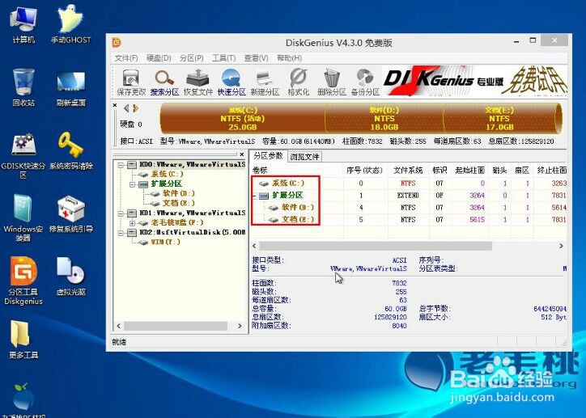The height and width of the screenshot is (418, 586).
Task: Open the 手动GHOST desktop icon
Action: 71,25
